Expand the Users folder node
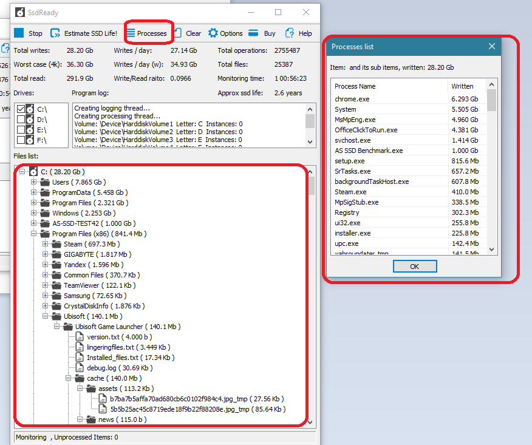 pos(33,182)
